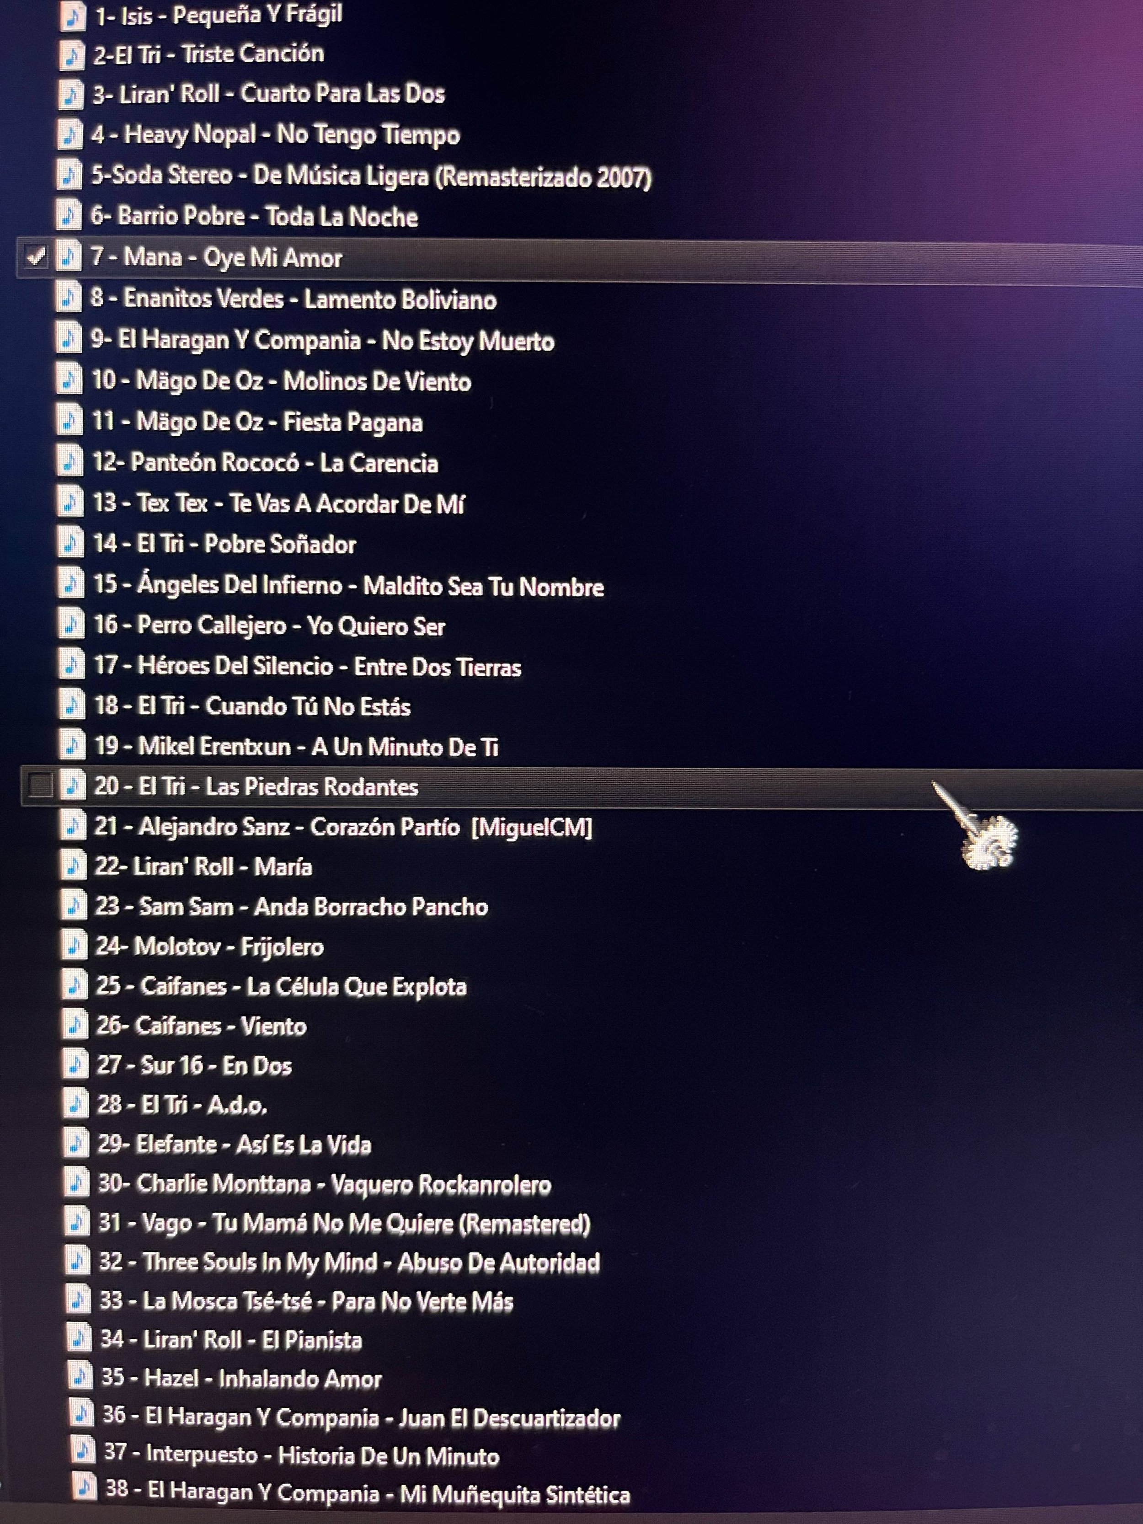Image resolution: width=1143 pixels, height=1524 pixels.
Task: Select 10 - Mägo De Oz - Molinos De Viento
Action: 282,381
